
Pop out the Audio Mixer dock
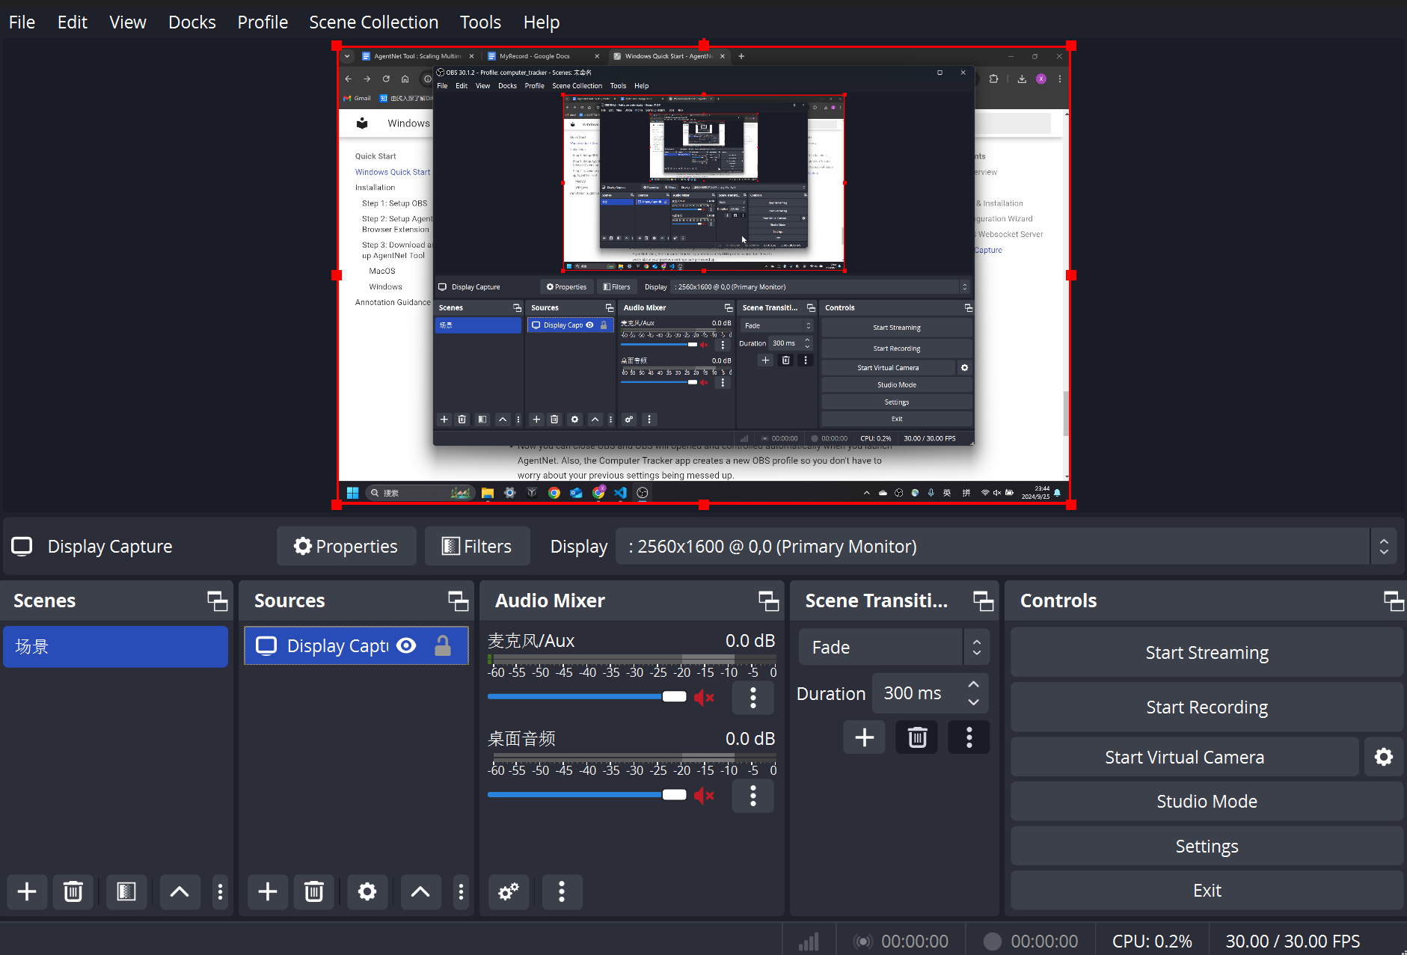768,601
